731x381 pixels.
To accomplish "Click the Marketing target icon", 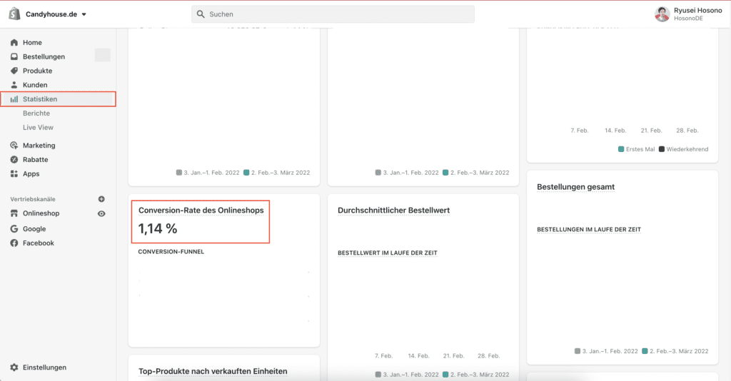I will pos(14,146).
